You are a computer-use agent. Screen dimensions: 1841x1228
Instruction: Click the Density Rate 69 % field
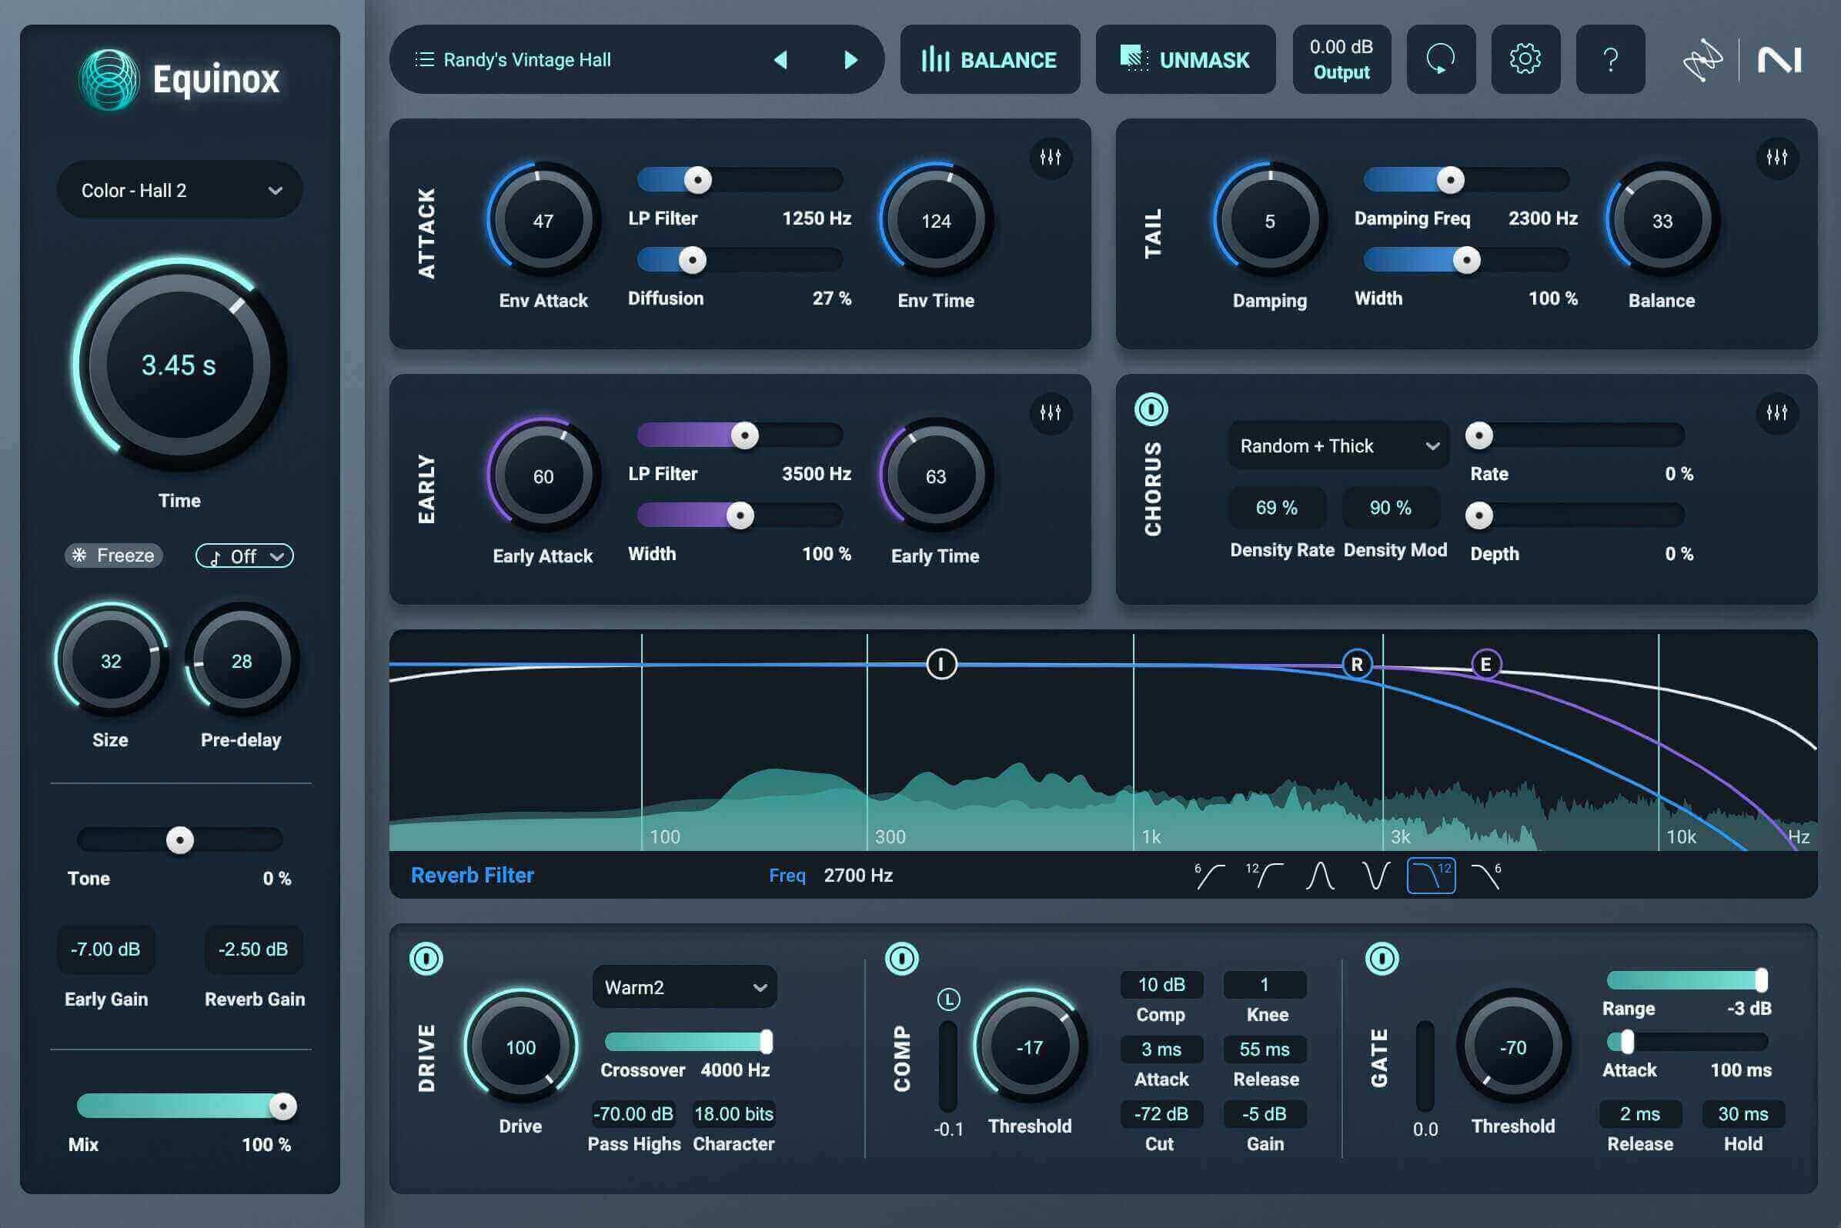1277,508
